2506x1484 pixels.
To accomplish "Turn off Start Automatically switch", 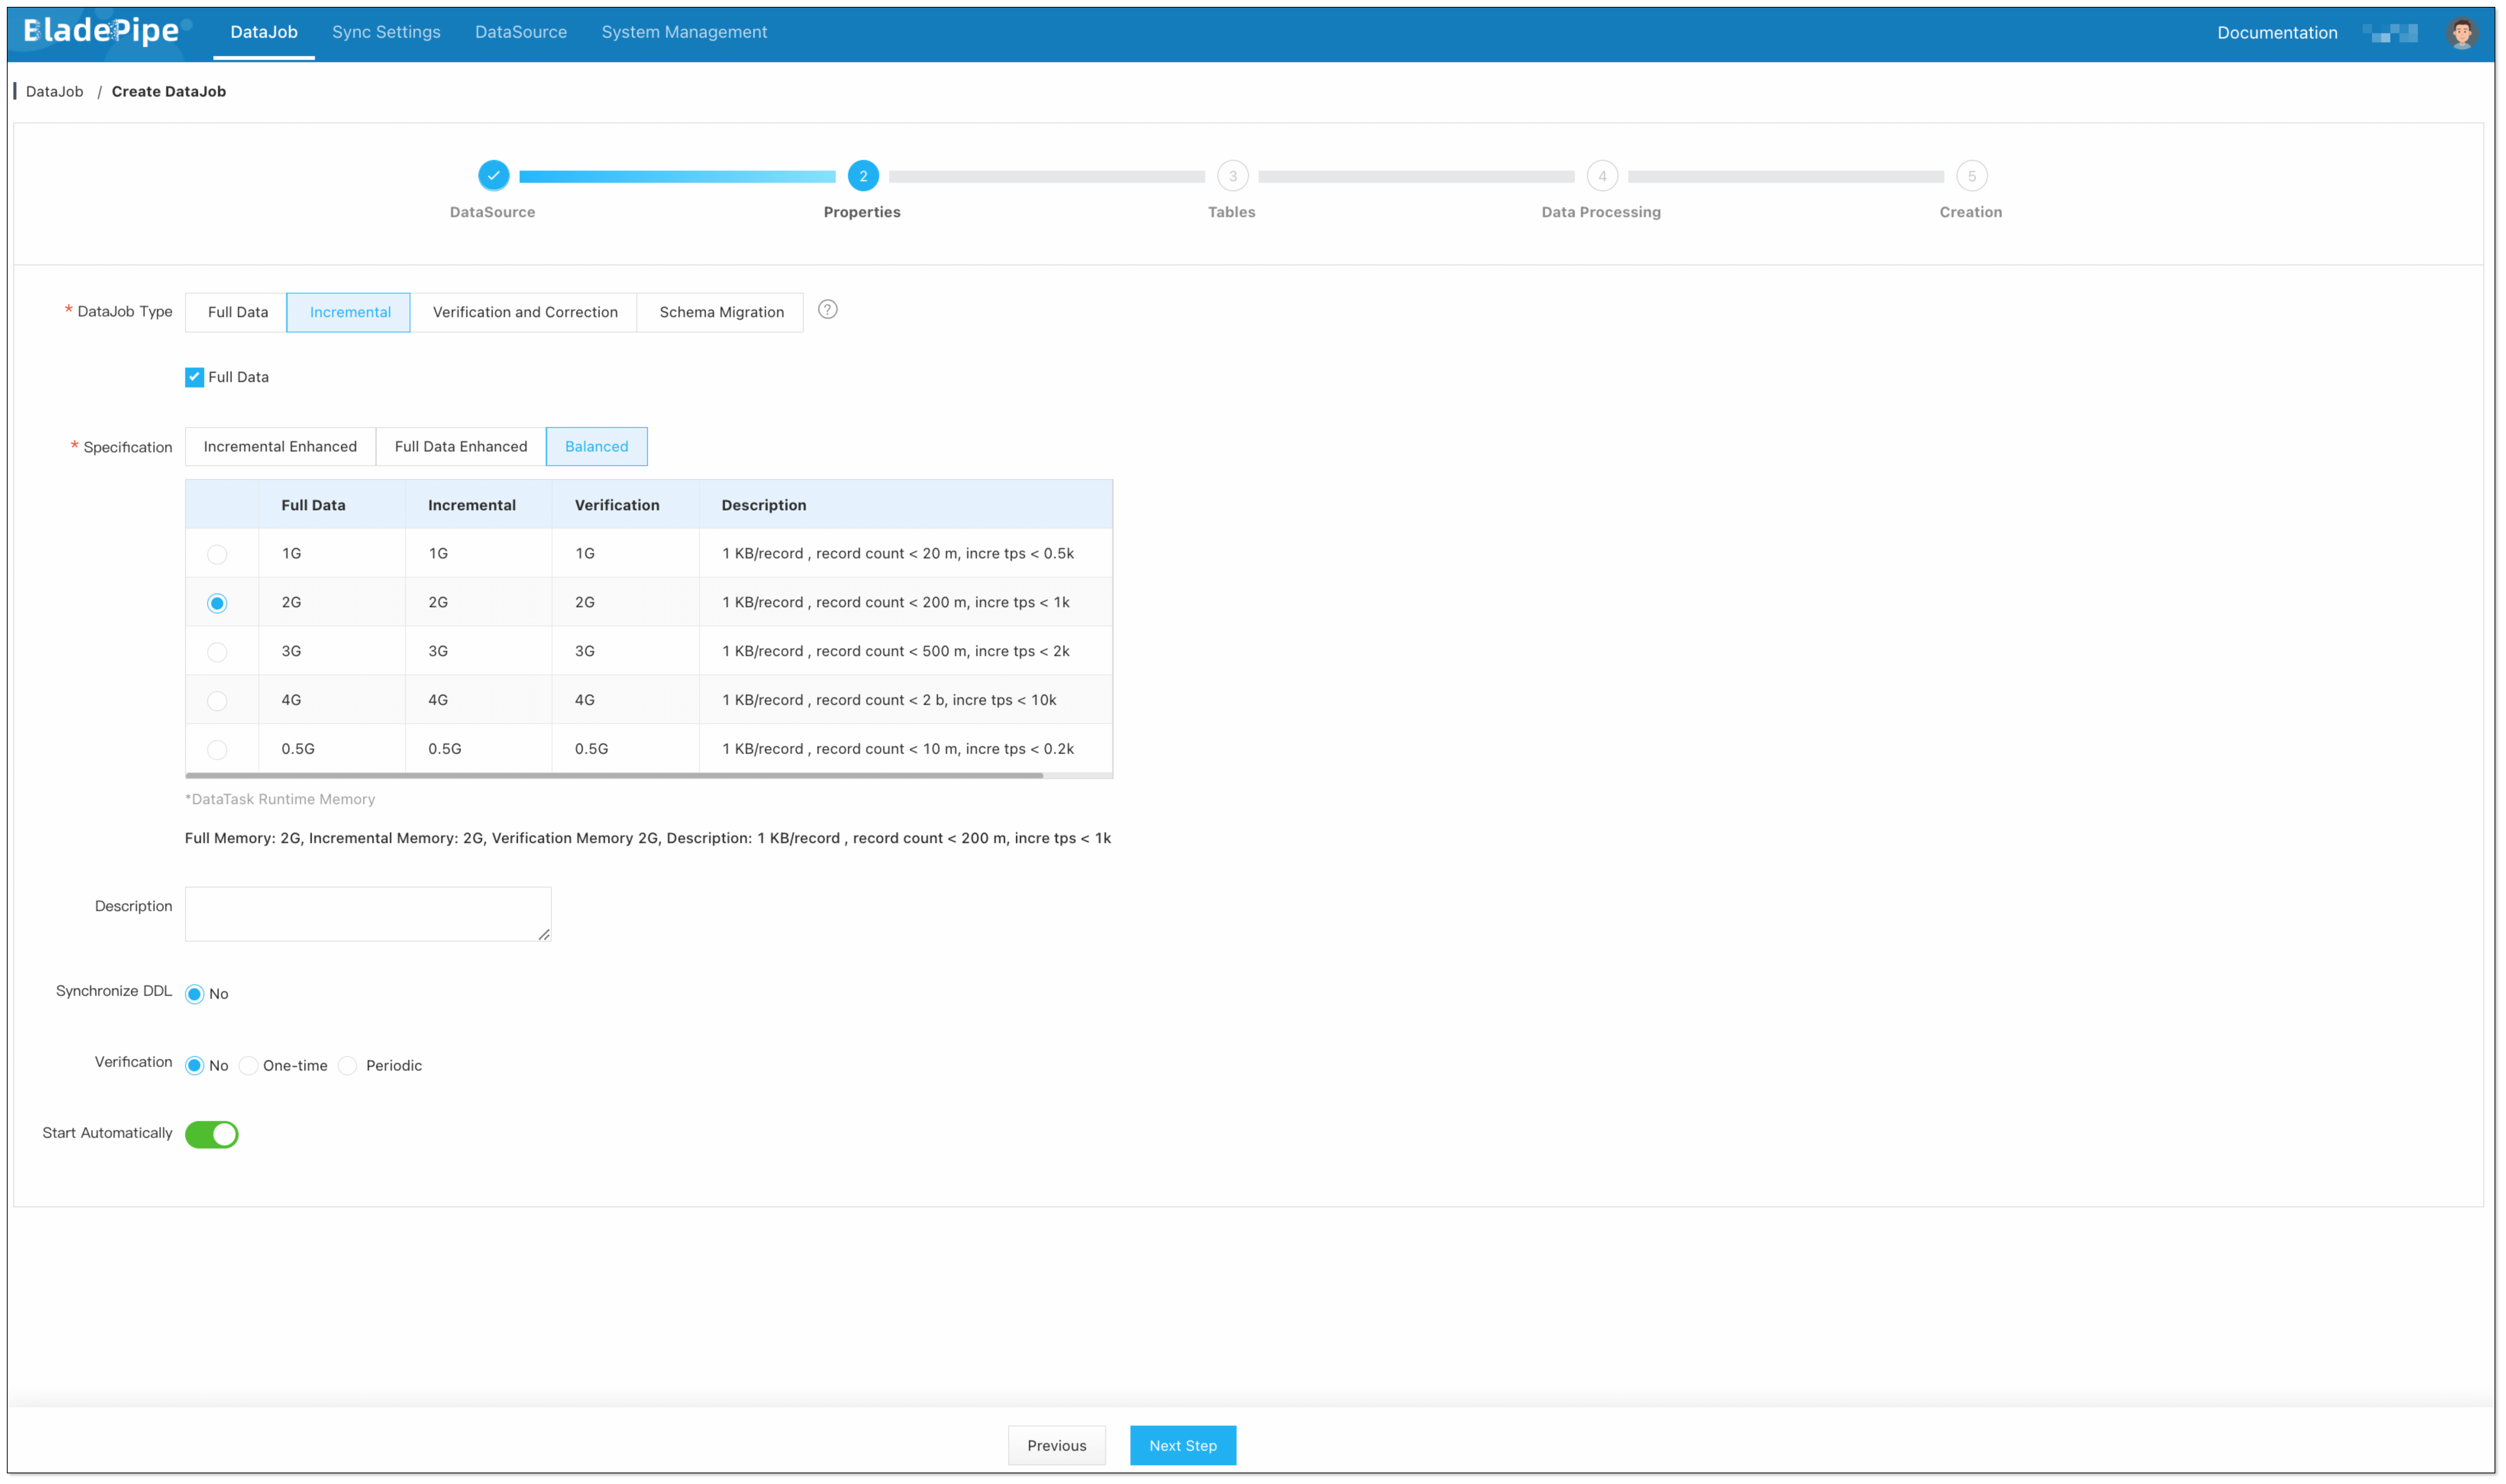I will point(212,1134).
